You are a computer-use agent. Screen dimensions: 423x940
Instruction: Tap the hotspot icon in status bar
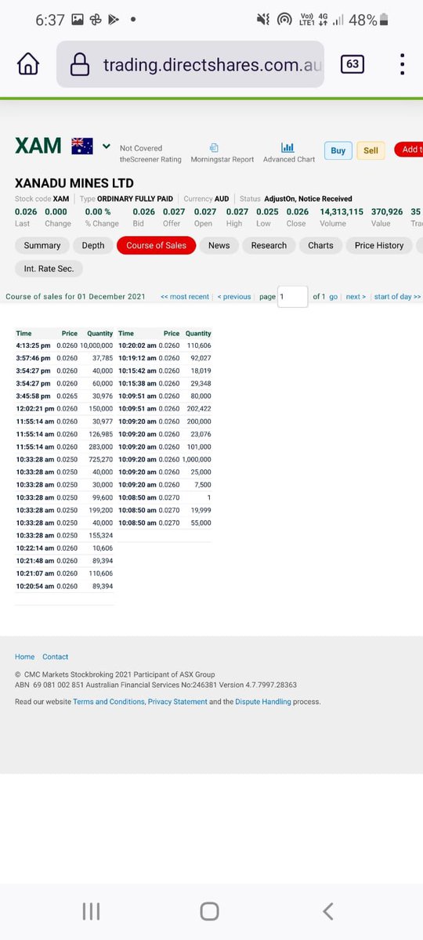click(285, 20)
